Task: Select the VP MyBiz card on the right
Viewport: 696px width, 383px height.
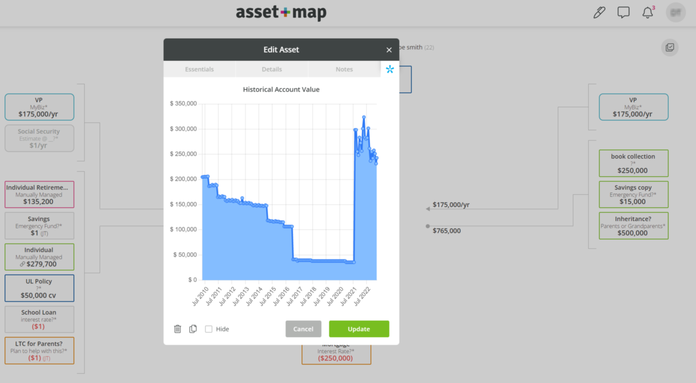Action: [633, 107]
